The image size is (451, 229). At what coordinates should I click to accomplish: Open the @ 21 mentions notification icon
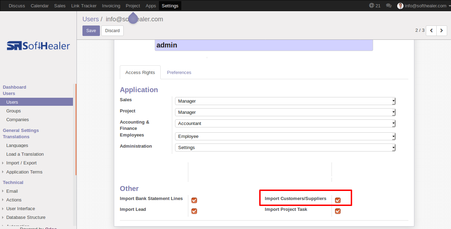click(375, 6)
